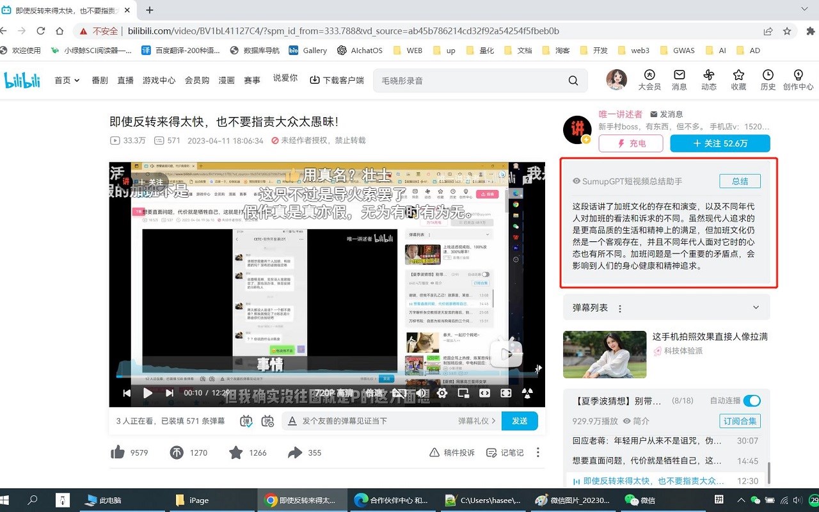
Task: Go to the 直播 section
Action: [x=125, y=81]
